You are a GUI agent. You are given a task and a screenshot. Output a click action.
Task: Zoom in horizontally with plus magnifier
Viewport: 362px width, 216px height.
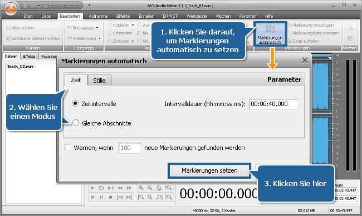tap(141, 188)
